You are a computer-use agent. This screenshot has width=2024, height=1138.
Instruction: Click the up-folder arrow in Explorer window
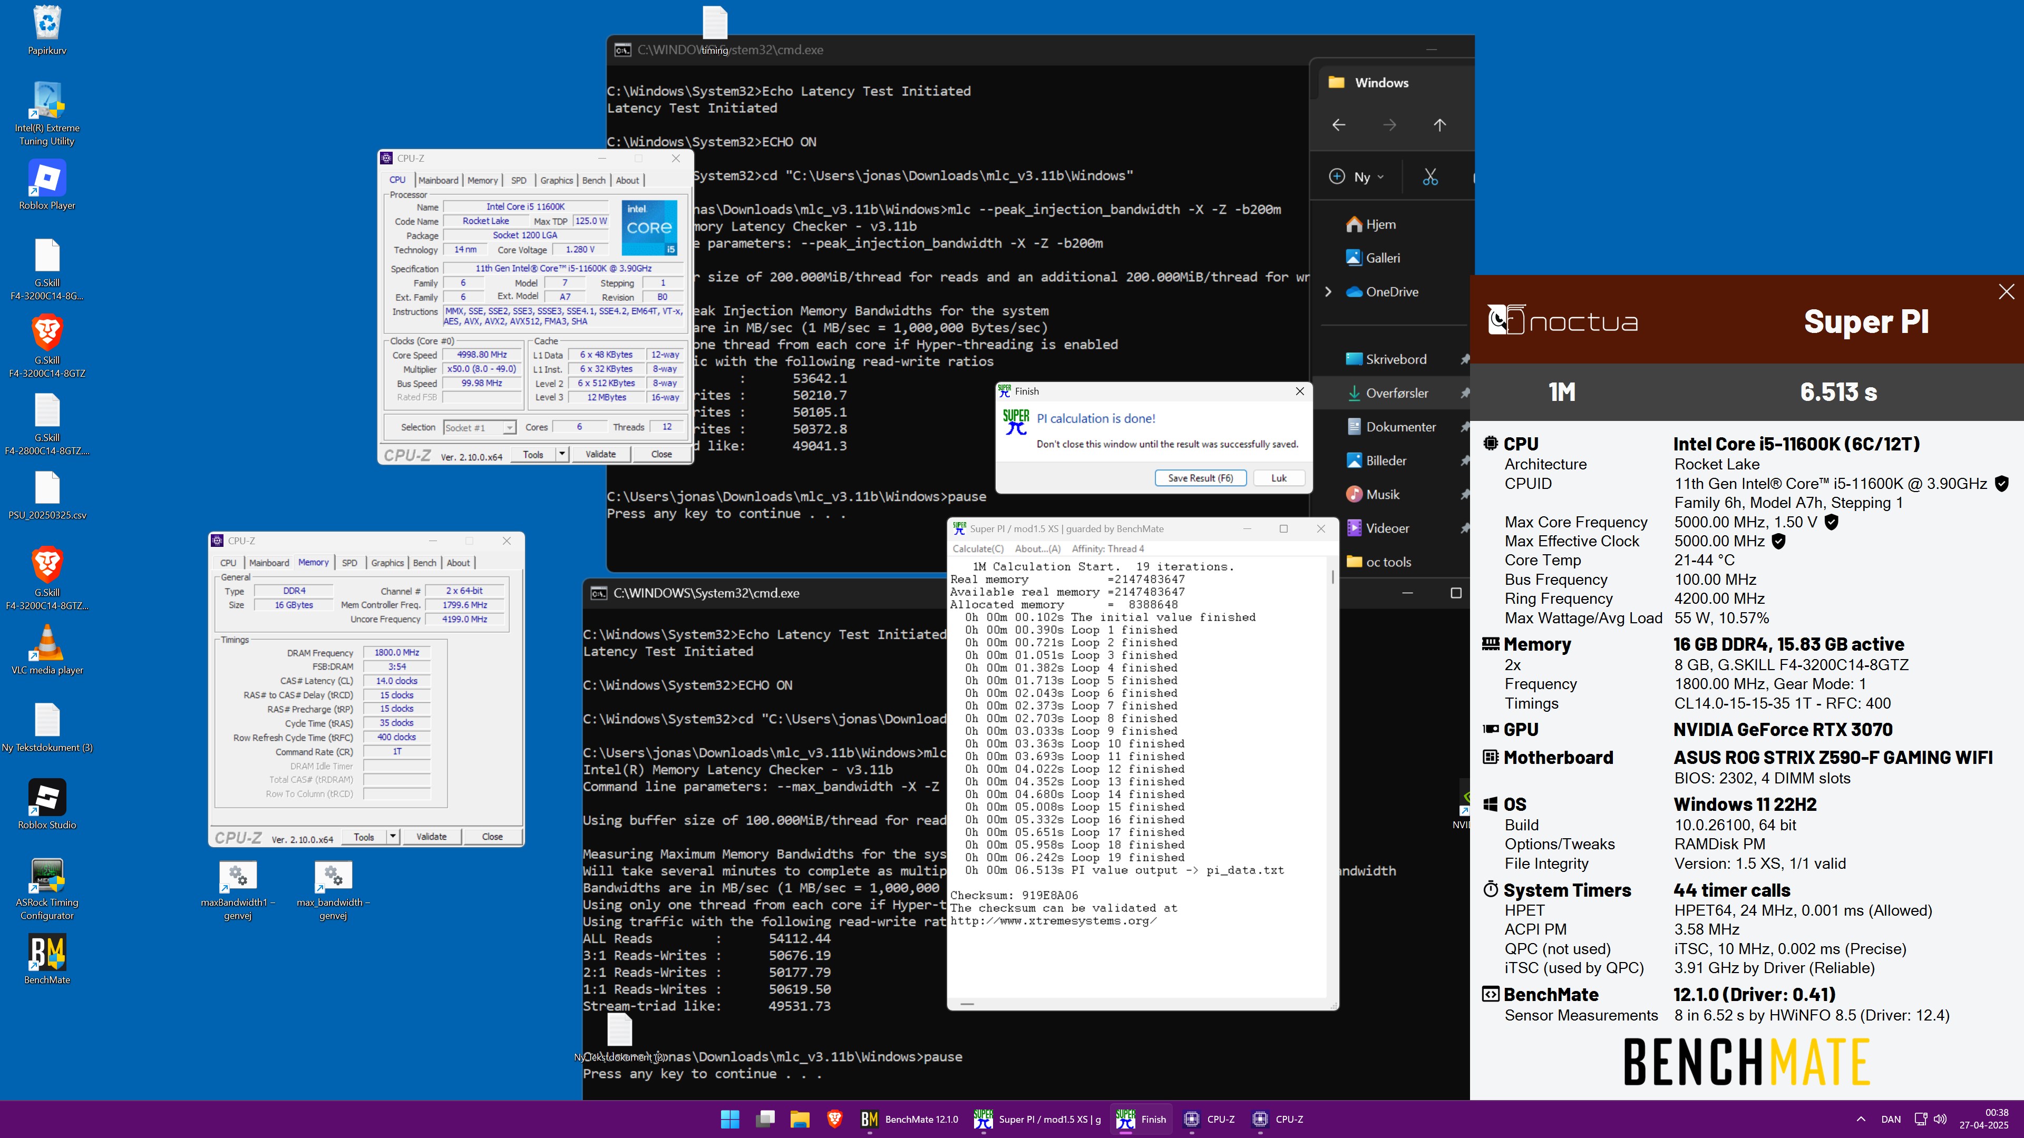[1439, 125]
